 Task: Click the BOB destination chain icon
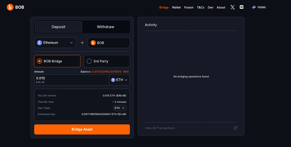point(93,43)
